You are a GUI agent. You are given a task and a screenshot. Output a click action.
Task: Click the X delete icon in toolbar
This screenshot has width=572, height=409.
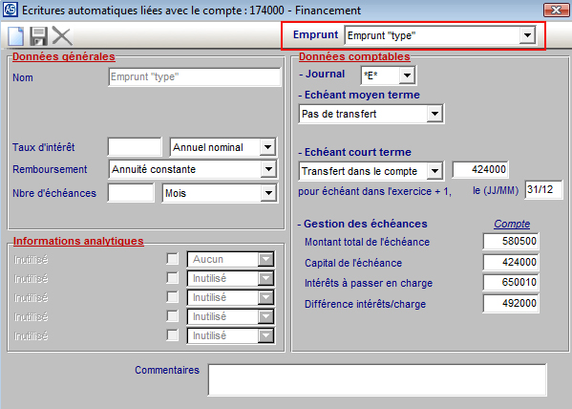[62, 35]
